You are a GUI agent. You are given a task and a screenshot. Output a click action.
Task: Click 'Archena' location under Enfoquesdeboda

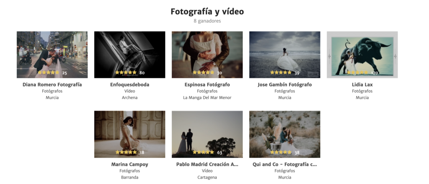(x=130, y=98)
